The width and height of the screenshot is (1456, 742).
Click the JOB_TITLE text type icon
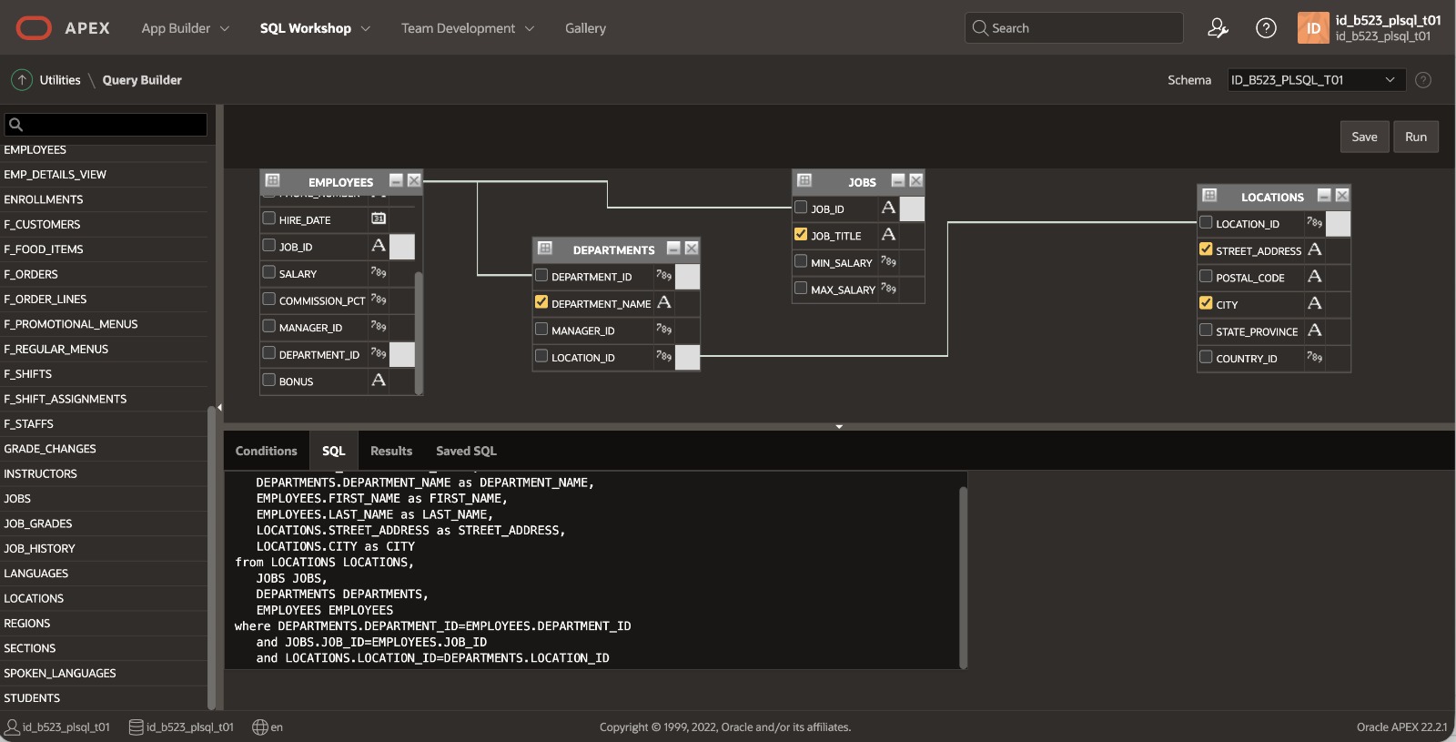pos(889,235)
